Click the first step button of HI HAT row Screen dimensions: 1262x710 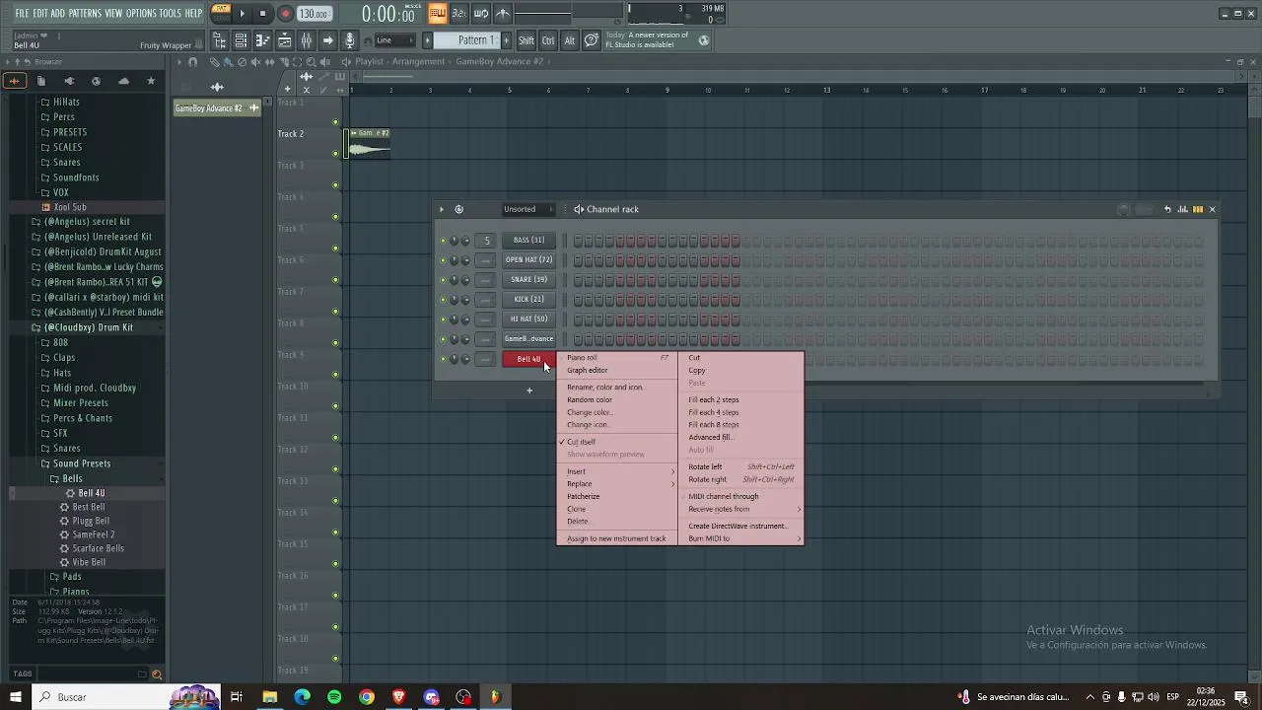click(x=578, y=319)
